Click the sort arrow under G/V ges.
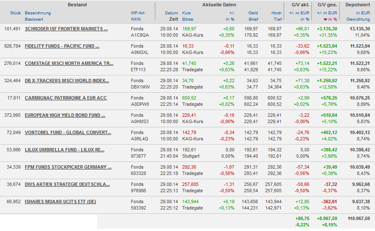The width and height of the screenshot is (375, 231). 325,19
